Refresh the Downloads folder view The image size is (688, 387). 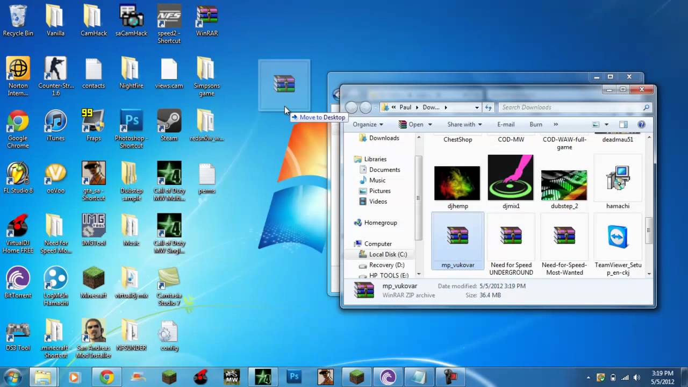click(x=488, y=107)
